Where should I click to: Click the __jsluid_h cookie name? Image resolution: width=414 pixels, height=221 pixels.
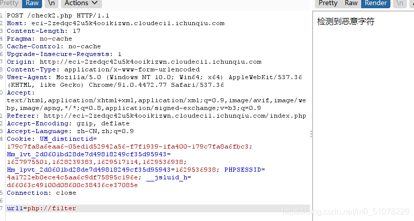coord(167,177)
